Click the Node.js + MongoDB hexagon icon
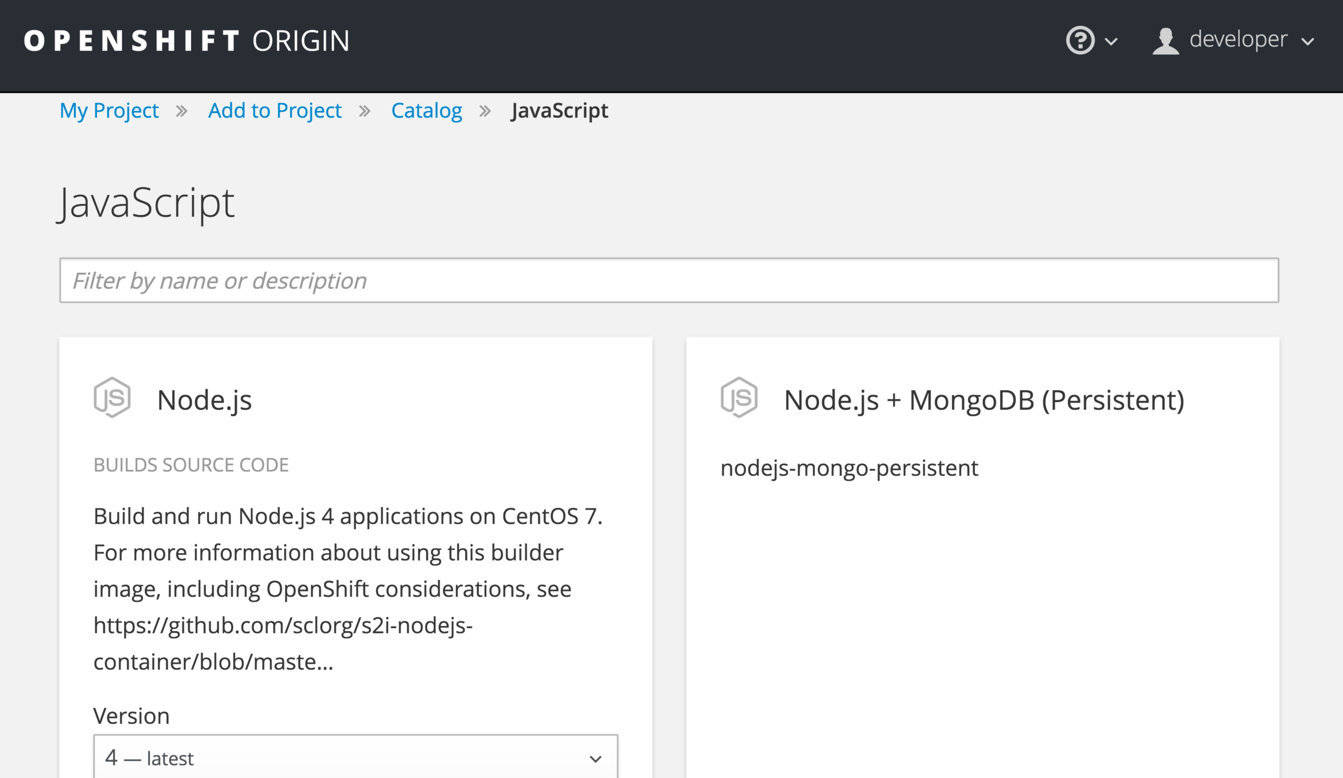Screen dimensions: 1343x778 pos(739,398)
